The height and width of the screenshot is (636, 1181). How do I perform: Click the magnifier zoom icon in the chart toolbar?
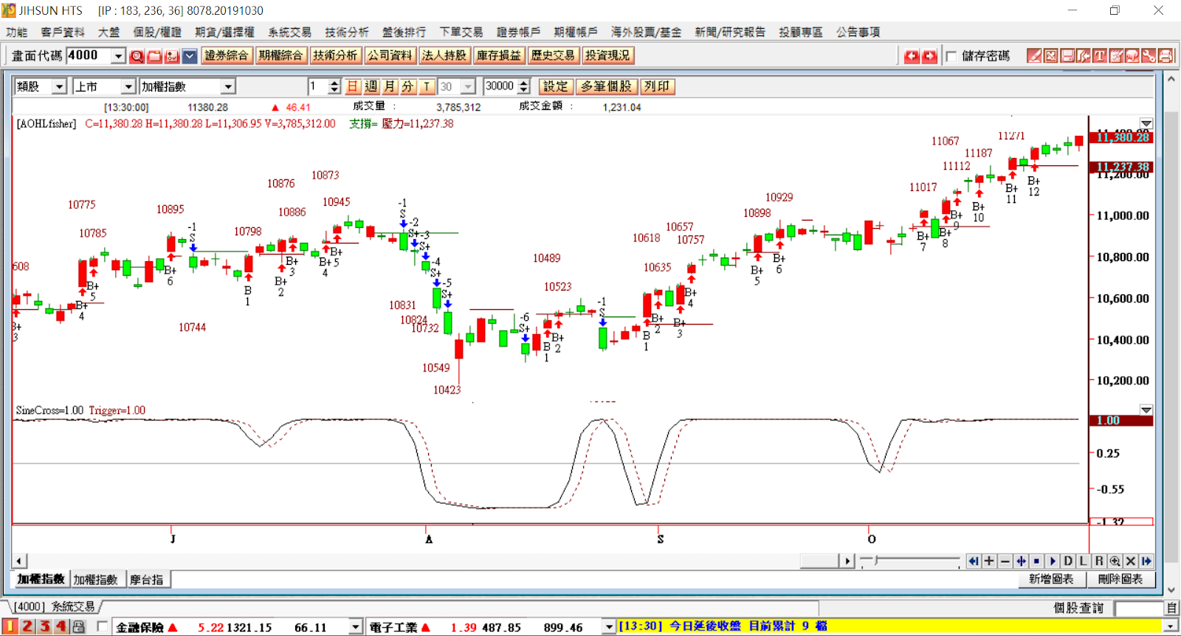coord(1115,561)
